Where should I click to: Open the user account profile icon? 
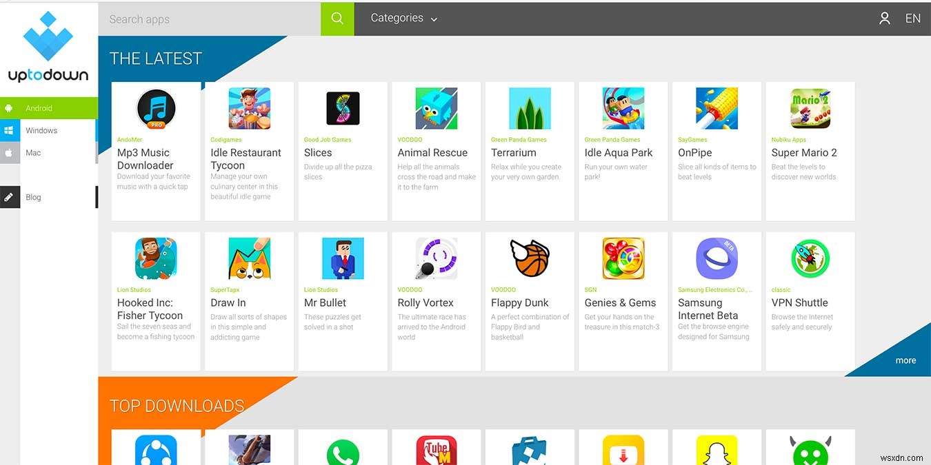[885, 19]
